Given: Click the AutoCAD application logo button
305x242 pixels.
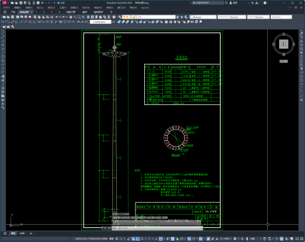Looking at the screenshot, I should [x=5, y=3].
